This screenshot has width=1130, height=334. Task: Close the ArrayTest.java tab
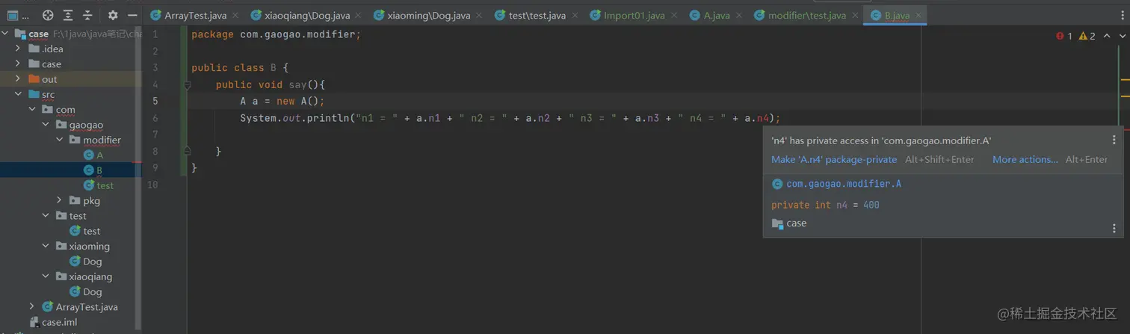(x=235, y=15)
